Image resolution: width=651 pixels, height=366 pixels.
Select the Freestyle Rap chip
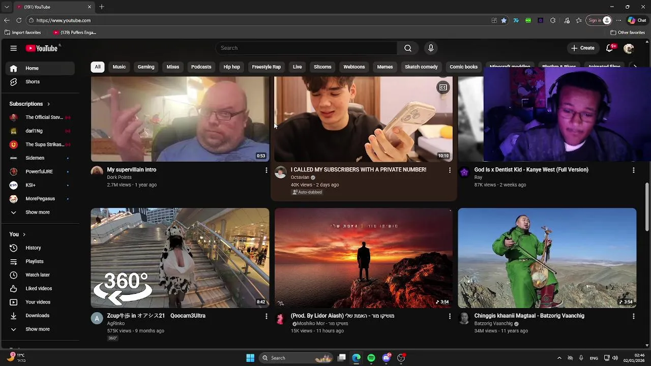[267, 67]
